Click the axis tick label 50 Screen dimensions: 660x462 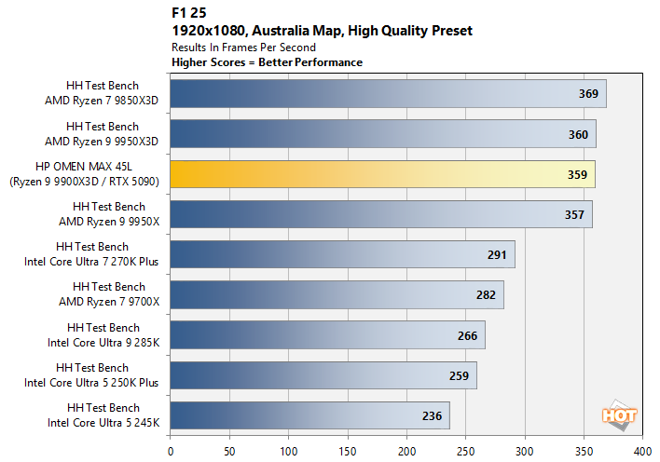point(229,452)
